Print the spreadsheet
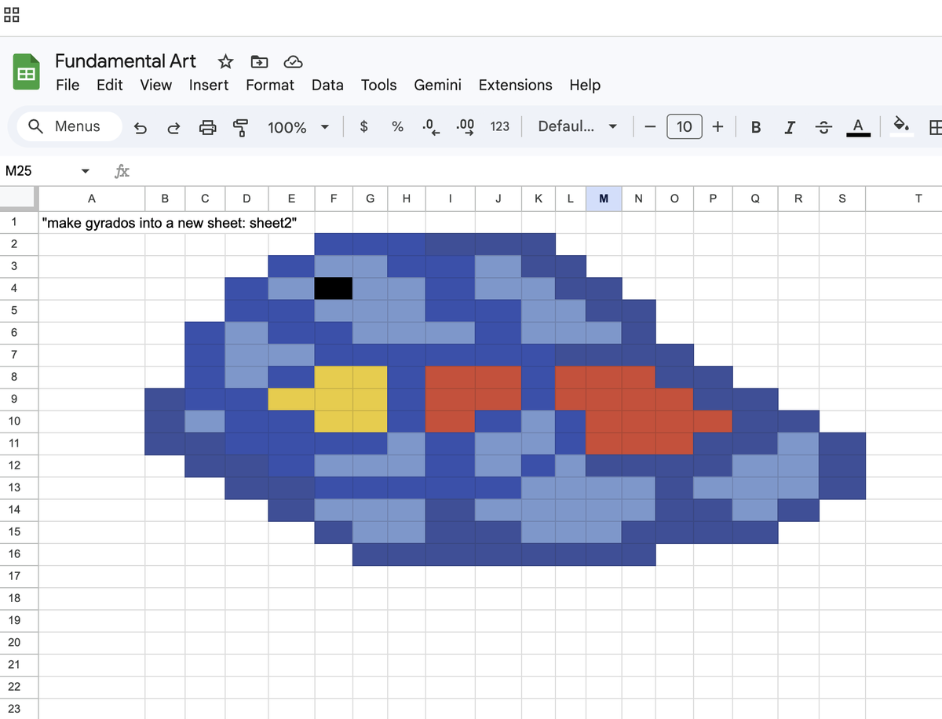This screenshot has height=719, width=942. pyautogui.click(x=207, y=127)
